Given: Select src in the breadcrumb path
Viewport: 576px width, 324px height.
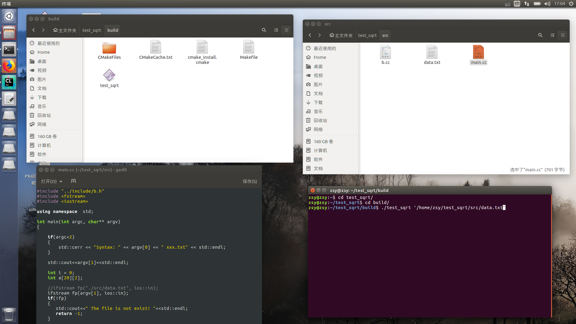Looking at the screenshot, I should click(x=385, y=35).
